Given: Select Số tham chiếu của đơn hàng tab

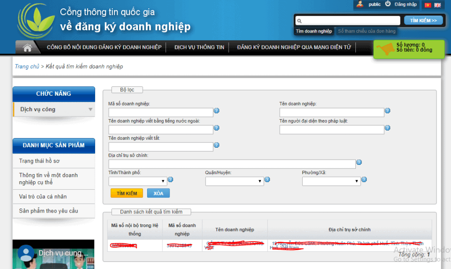Looking at the screenshot, I should click(x=367, y=31).
